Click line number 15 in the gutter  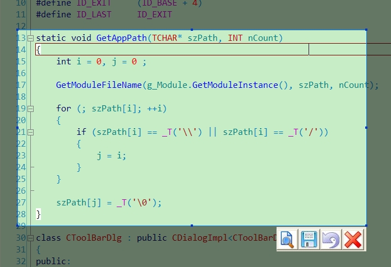pos(21,62)
